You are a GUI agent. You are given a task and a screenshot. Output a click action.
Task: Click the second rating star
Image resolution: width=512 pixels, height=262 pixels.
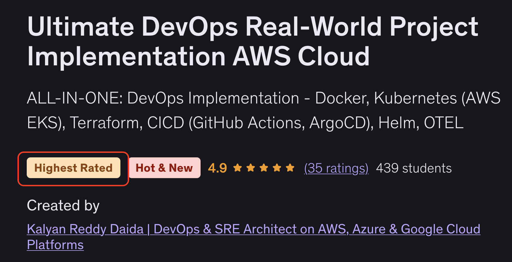pyautogui.click(x=251, y=168)
